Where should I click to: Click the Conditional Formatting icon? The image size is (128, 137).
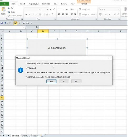click(126, 9)
